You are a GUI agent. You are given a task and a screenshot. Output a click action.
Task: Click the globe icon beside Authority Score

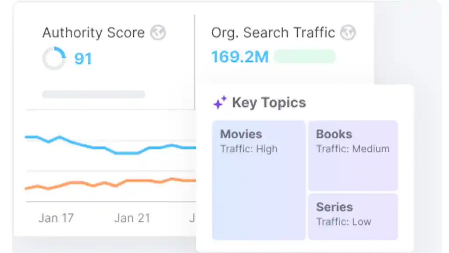[x=158, y=32]
